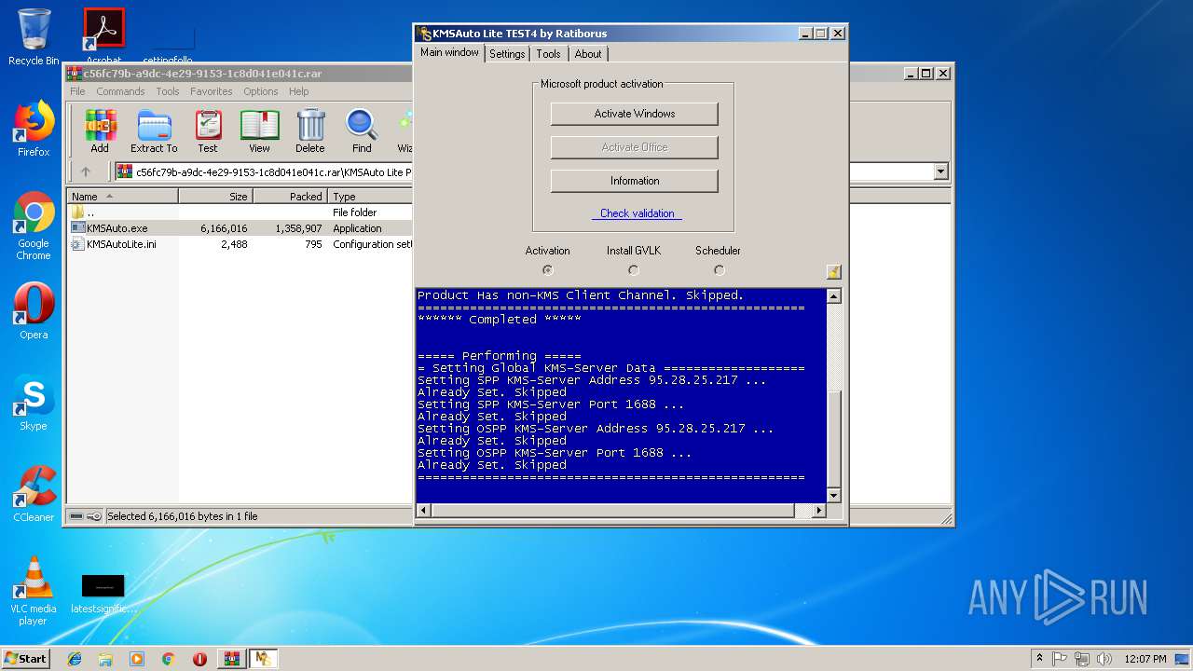Open the WinRAR Options menu
The height and width of the screenshot is (671, 1193).
click(261, 91)
